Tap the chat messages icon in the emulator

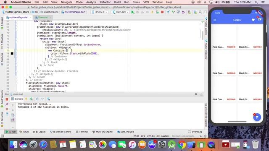click(260, 19)
